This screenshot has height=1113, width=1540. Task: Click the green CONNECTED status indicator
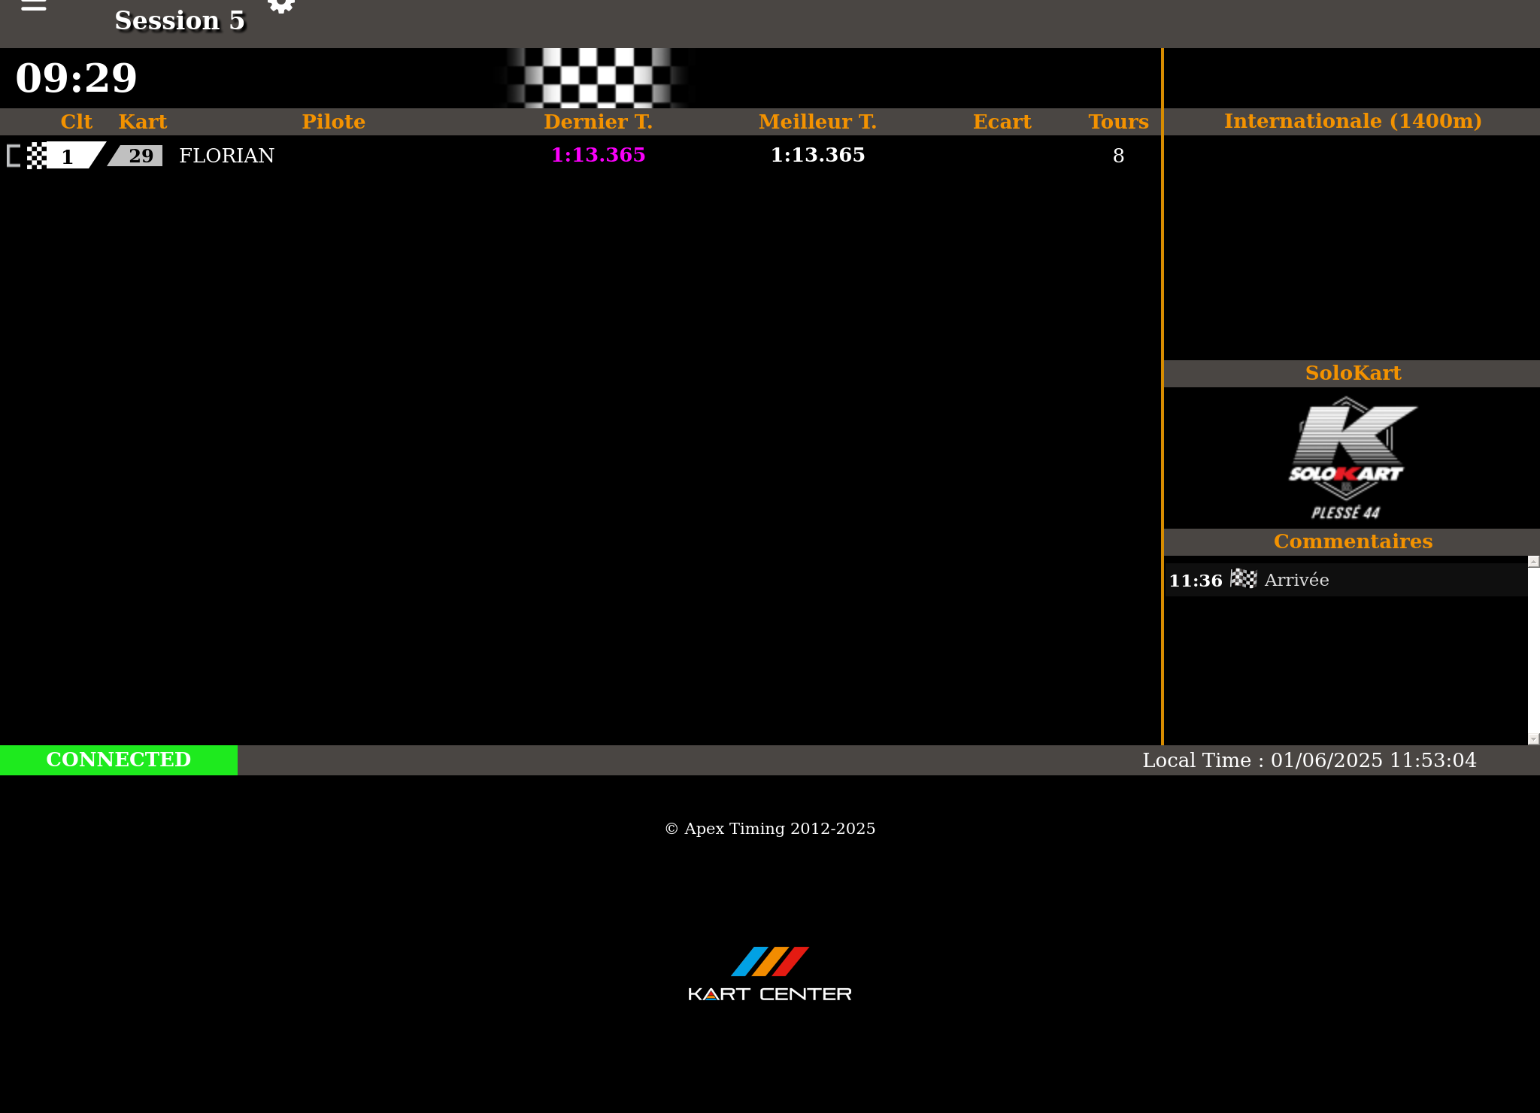click(x=119, y=760)
